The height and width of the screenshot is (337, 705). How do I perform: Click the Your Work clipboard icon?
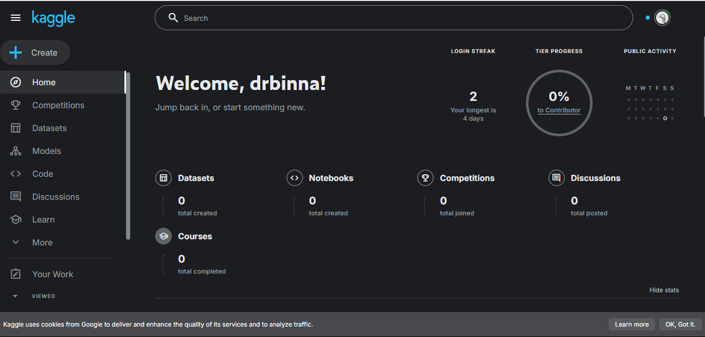coord(16,274)
